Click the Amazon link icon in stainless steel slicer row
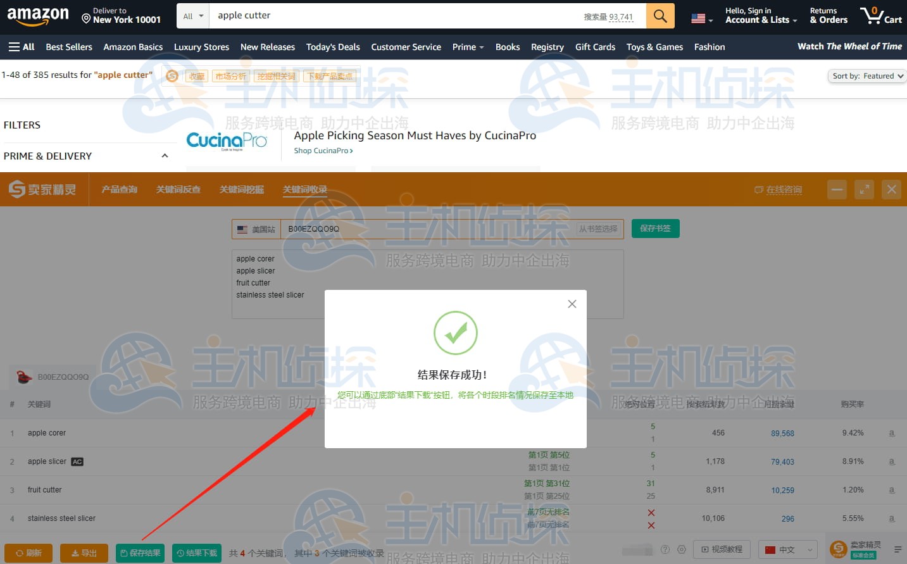The width and height of the screenshot is (907, 564). 892,518
